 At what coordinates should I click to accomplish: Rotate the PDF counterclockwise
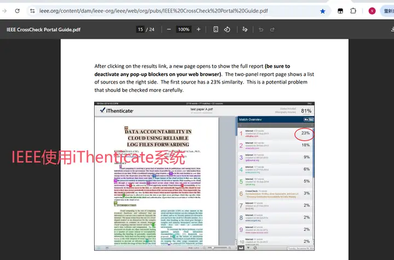227,29
